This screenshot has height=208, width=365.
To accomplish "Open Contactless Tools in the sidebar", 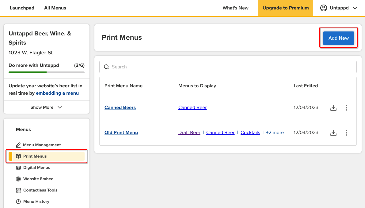I will coord(40,190).
